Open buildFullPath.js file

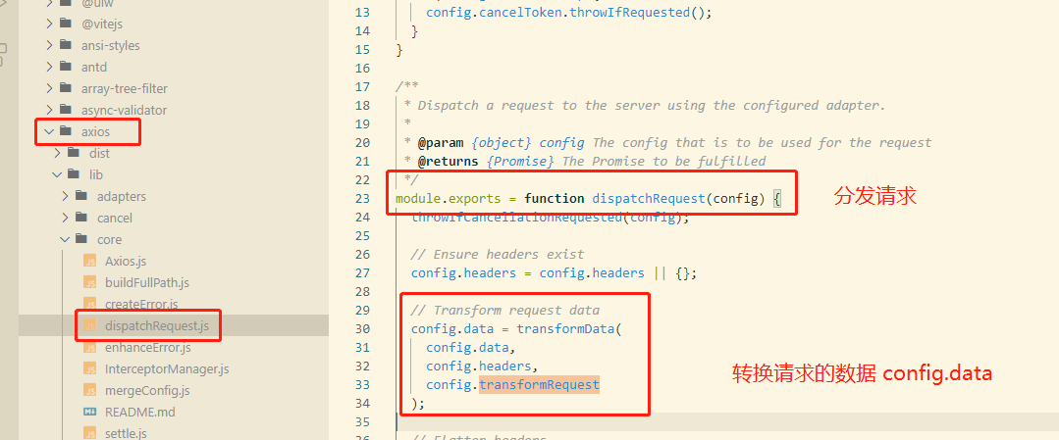click(146, 283)
